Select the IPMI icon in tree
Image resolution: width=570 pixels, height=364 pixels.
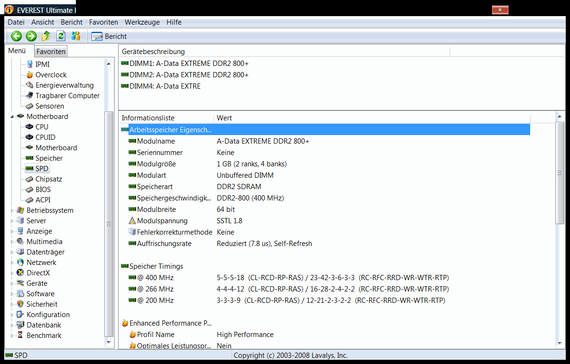click(30, 64)
